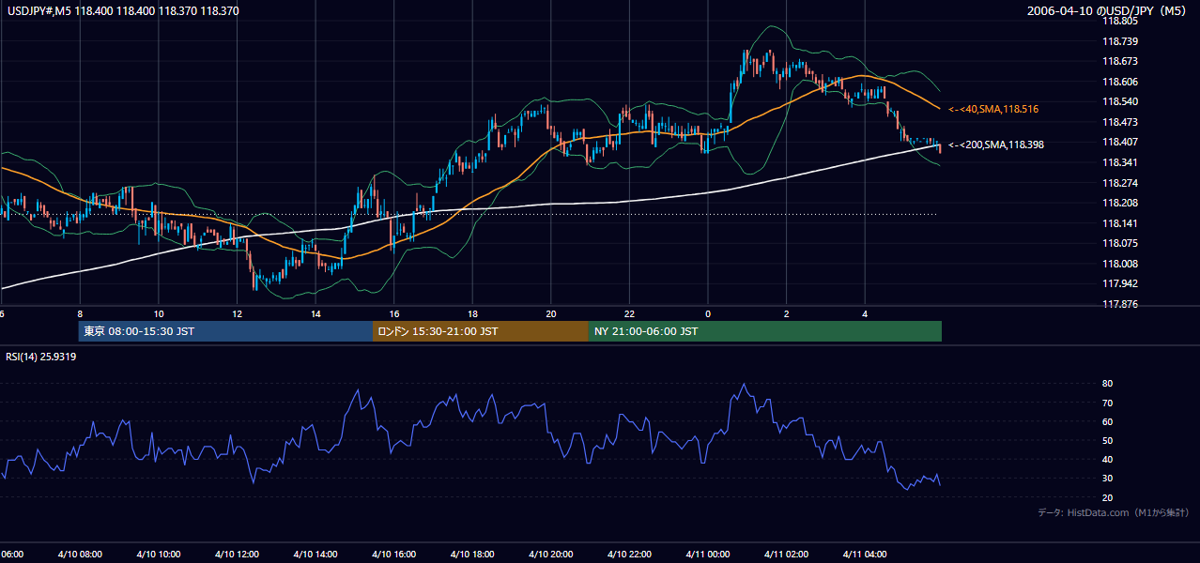This screenshot has height=563, width=1200.
Task: Click the 118.008 price axis label
Action: click(1120, 264)
